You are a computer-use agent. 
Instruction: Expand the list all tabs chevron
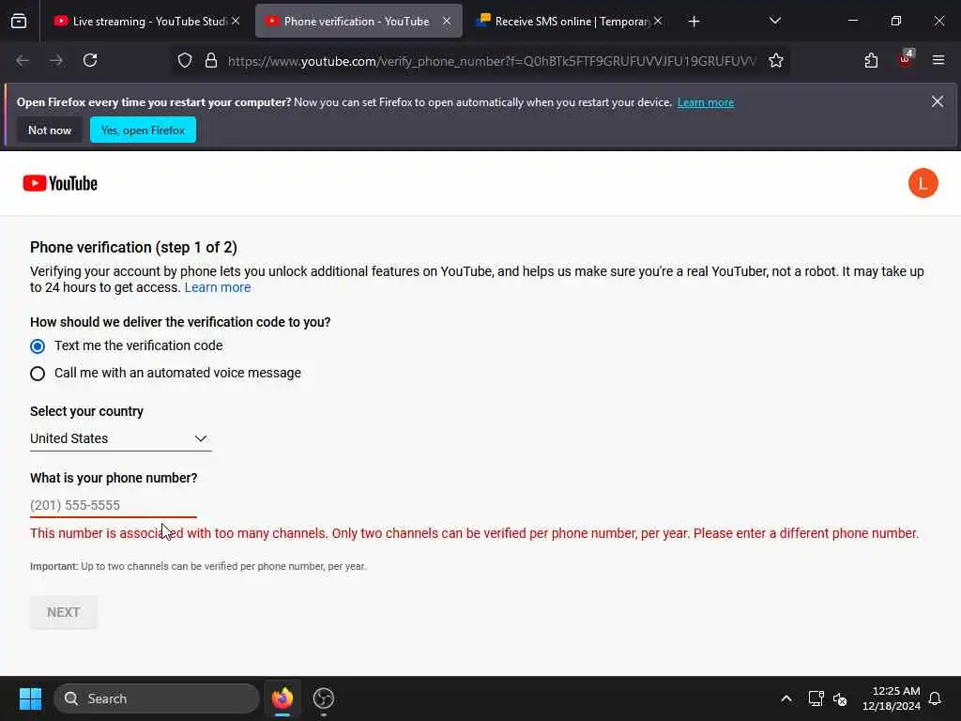[774, 22]
